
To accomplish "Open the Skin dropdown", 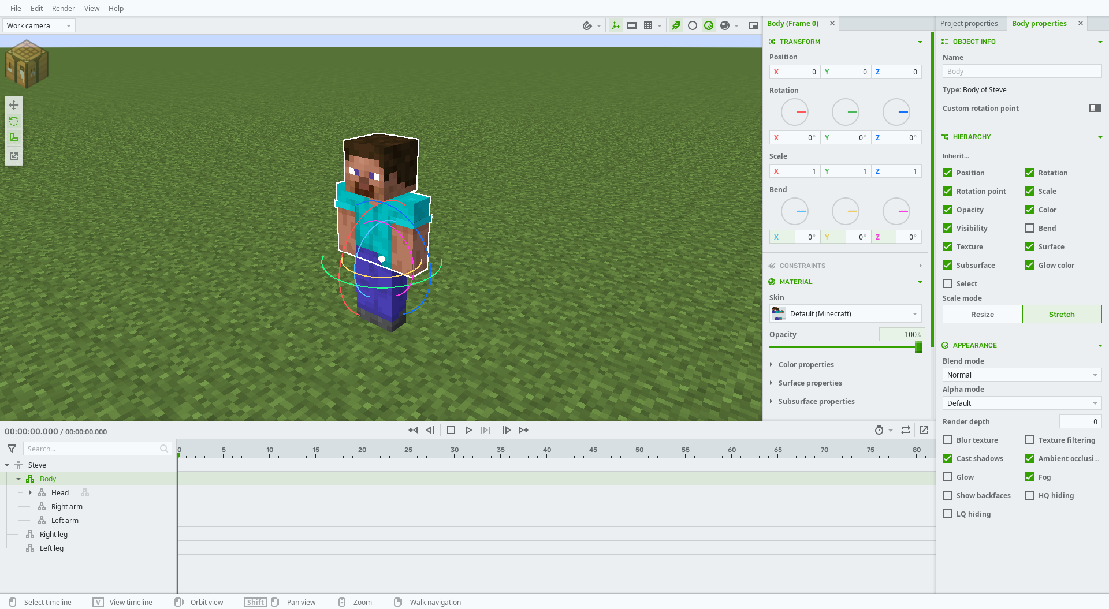I will click(x=845, y=313).
